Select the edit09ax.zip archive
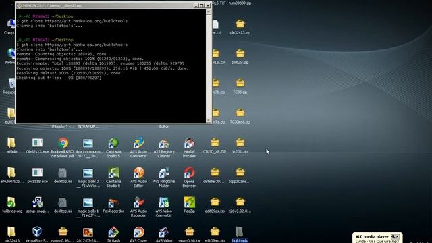Viewport: 432px width, 243px height. 215,235
